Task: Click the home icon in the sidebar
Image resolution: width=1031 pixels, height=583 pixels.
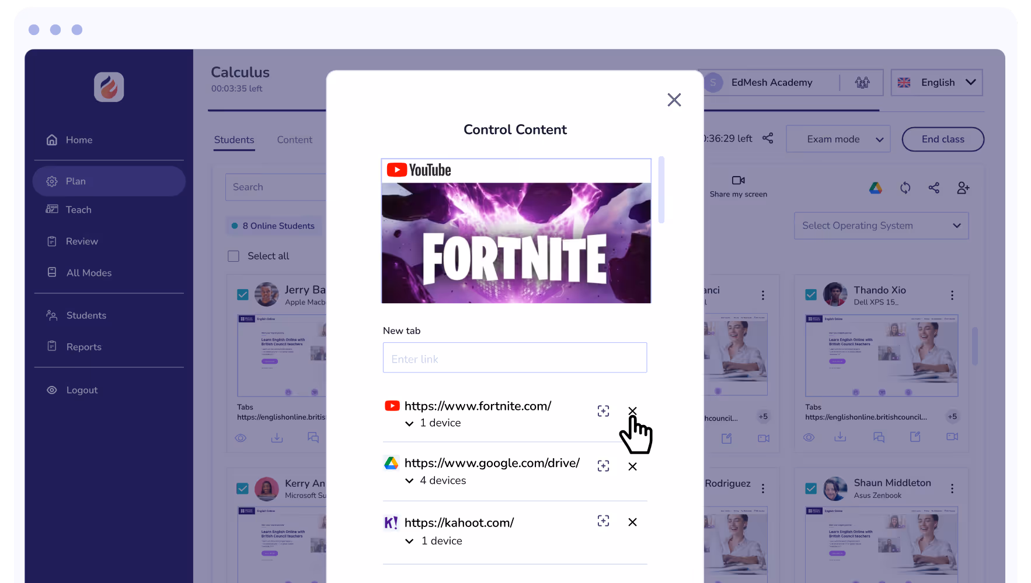Action: 52,140
